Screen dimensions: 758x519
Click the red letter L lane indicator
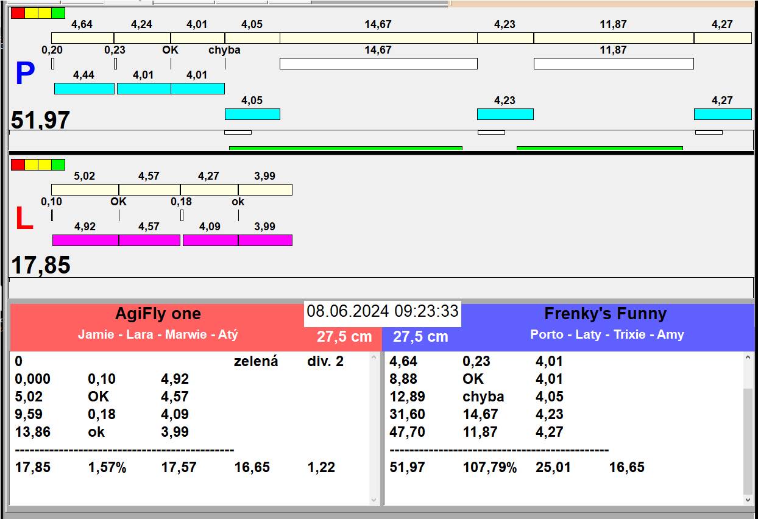(x=24, y=219)
